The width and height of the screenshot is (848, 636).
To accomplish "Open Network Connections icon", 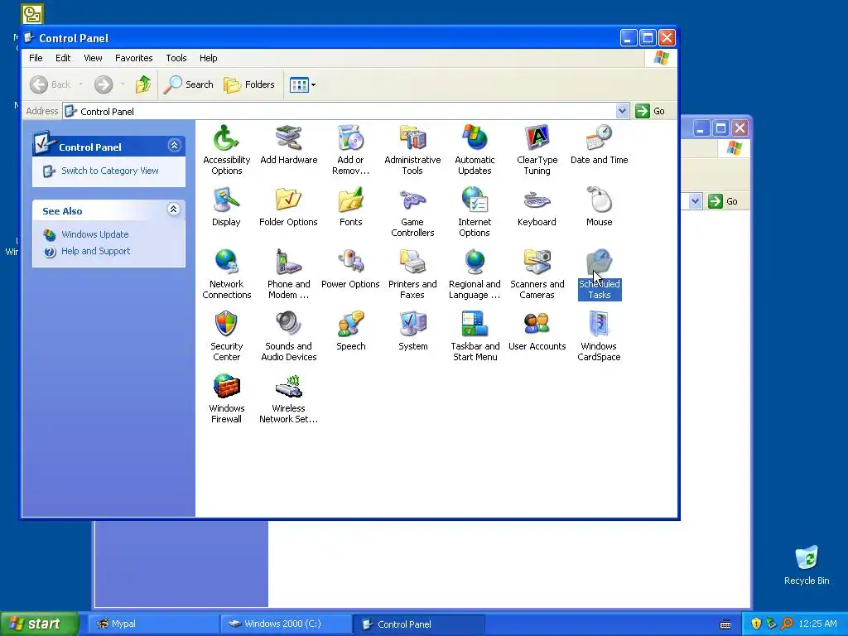I will point(227,274).
